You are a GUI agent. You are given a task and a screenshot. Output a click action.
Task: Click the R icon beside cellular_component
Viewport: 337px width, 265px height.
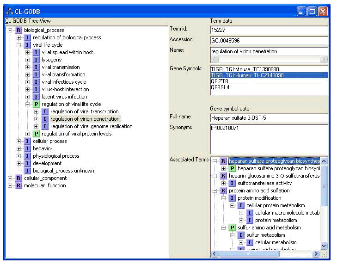tap(18, 178)
